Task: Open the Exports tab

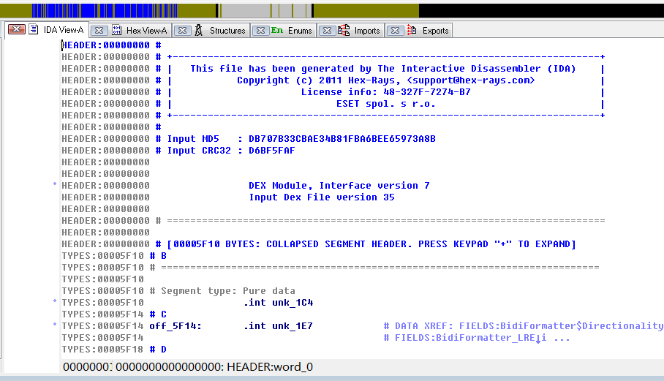Action: tap(435, 31)
